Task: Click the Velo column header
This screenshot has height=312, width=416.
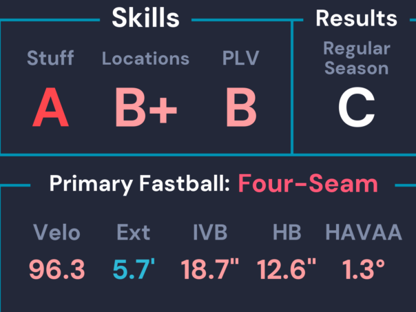Action: pos(57,233)
